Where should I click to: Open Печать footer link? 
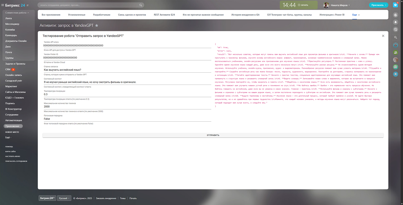[x=133, y=198]
